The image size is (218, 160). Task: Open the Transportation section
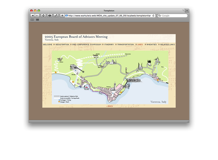click(x=125, y=45)
